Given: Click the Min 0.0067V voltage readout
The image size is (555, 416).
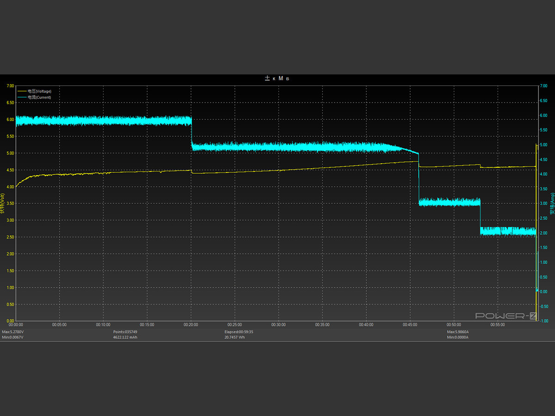Looking at the screenshot, I should point(12,337).
